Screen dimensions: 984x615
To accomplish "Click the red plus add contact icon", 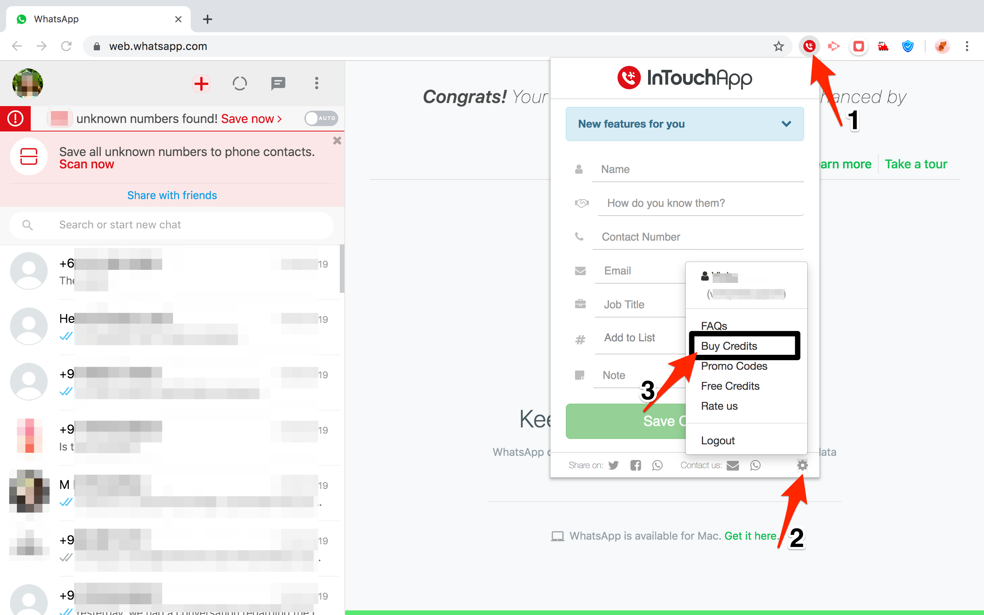I will coord(201,84).
